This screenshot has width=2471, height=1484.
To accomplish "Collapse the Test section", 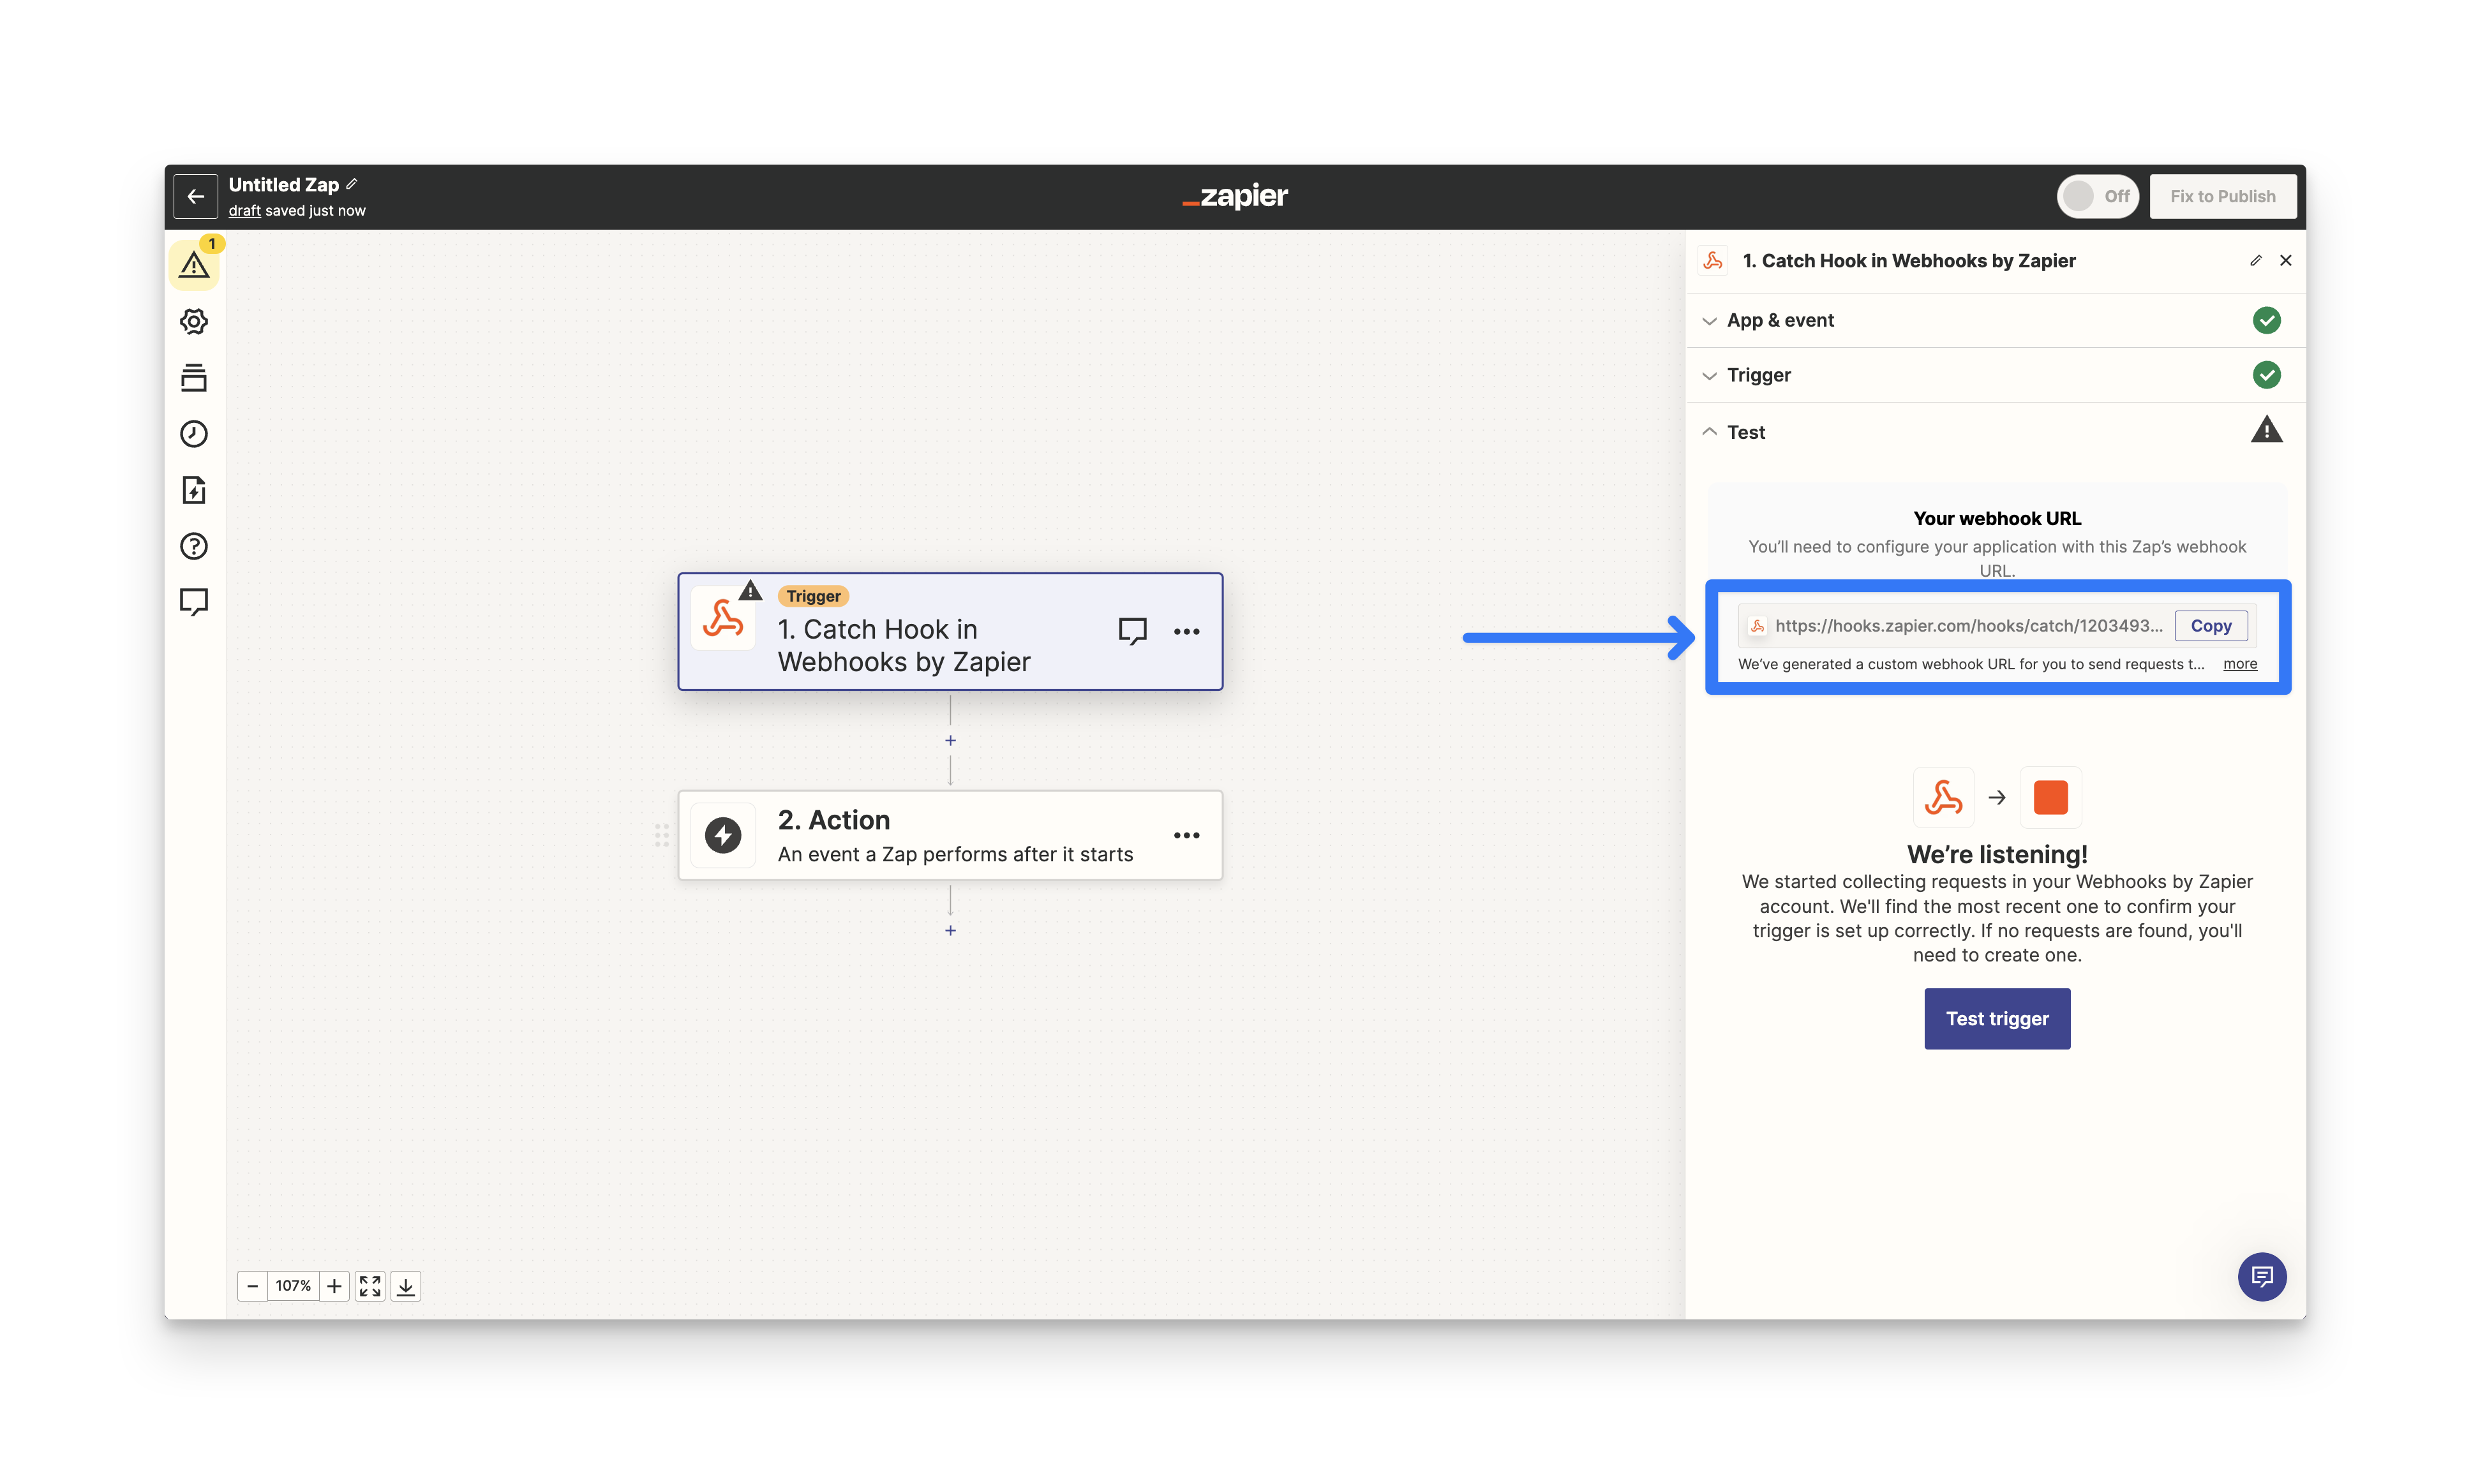I will tap(1746, 432).
